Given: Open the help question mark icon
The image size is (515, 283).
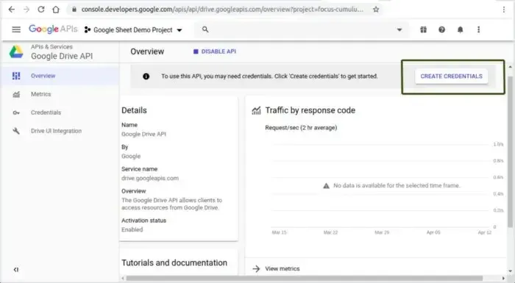Looking at the screenshot, I should (441, 29).
